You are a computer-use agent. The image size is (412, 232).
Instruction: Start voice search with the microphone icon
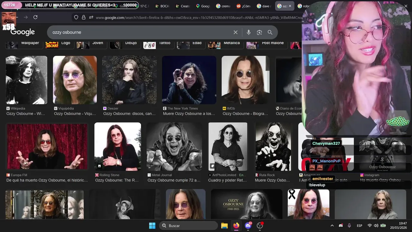pyautogui.click(x=248, y=32)
